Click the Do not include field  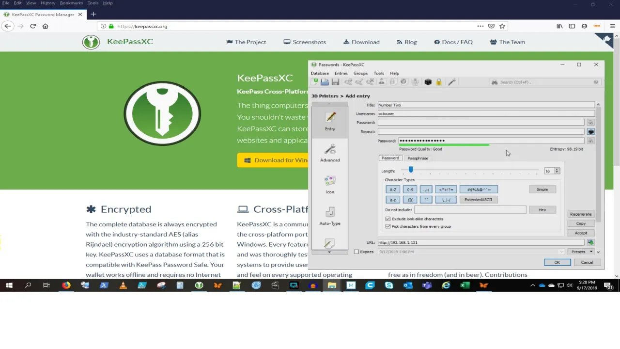(470, 210)
